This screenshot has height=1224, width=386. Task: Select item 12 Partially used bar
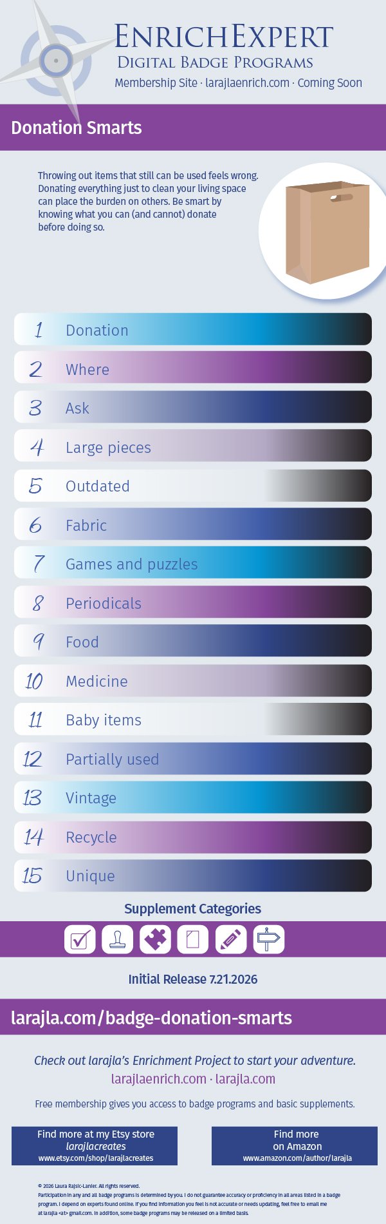193,758
